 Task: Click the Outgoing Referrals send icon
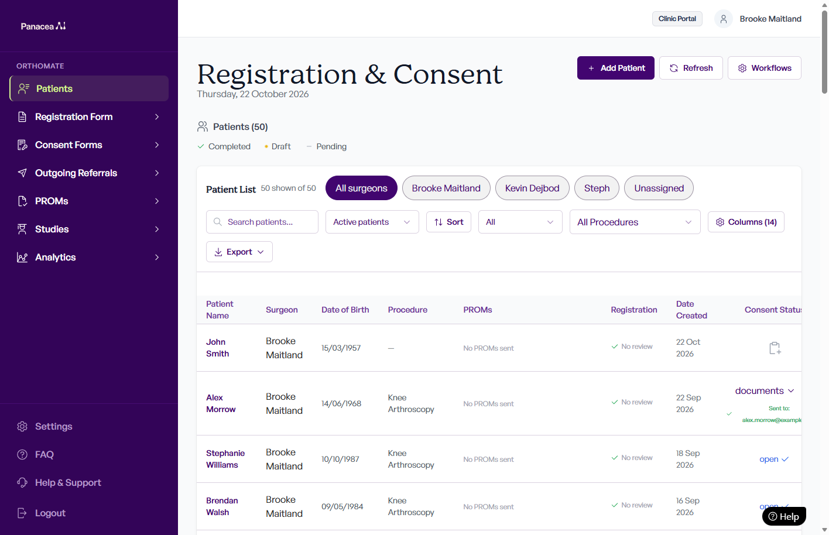pyautogui.click(x=22, y=173)
